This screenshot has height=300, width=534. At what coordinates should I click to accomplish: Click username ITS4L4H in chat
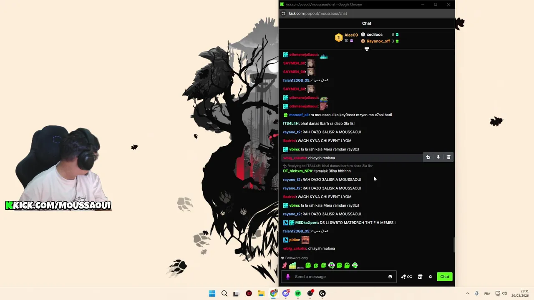[x=291, y=124]
